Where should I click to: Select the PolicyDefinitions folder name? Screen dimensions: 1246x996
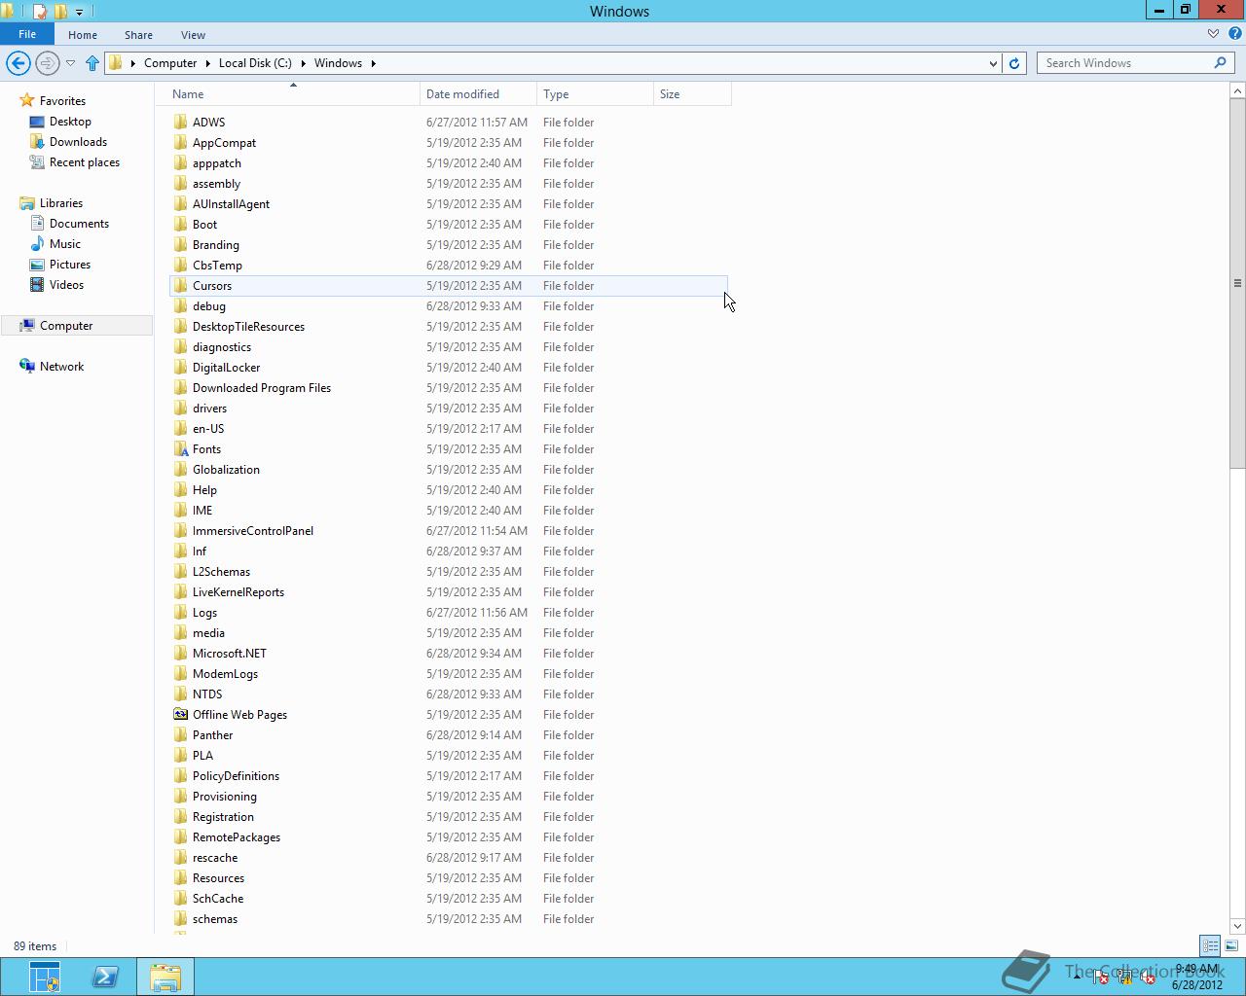click(236, 776)
